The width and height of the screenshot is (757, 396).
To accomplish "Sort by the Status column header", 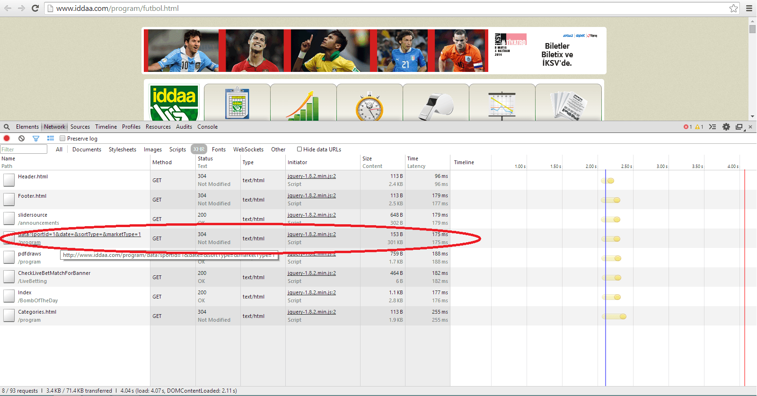I will click(218, 162).
